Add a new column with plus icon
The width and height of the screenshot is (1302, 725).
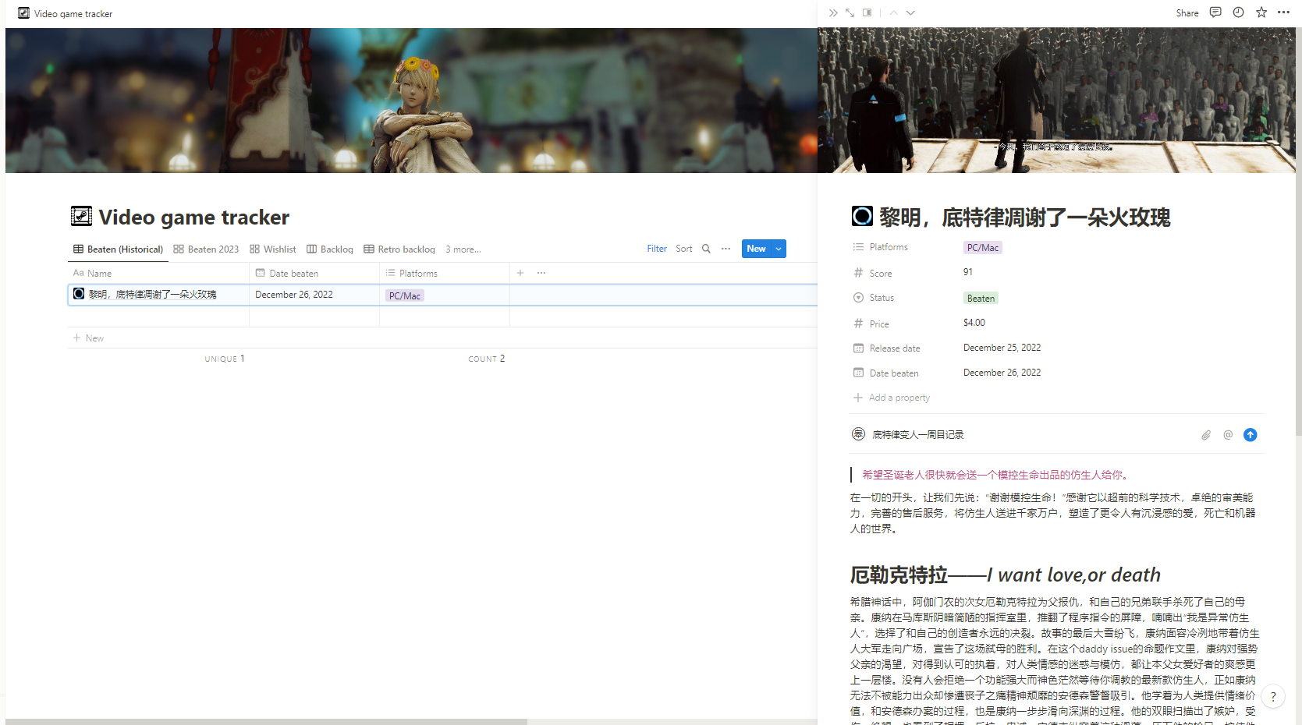520,273
